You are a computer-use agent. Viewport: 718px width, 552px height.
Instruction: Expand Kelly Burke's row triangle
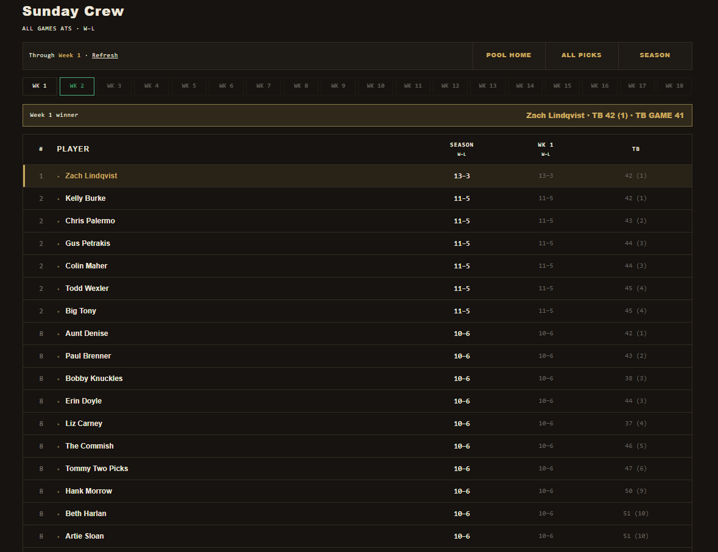(x=58, y=198)
